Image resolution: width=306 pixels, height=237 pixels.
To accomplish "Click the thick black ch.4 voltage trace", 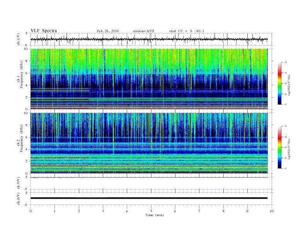I will [149, 198].
